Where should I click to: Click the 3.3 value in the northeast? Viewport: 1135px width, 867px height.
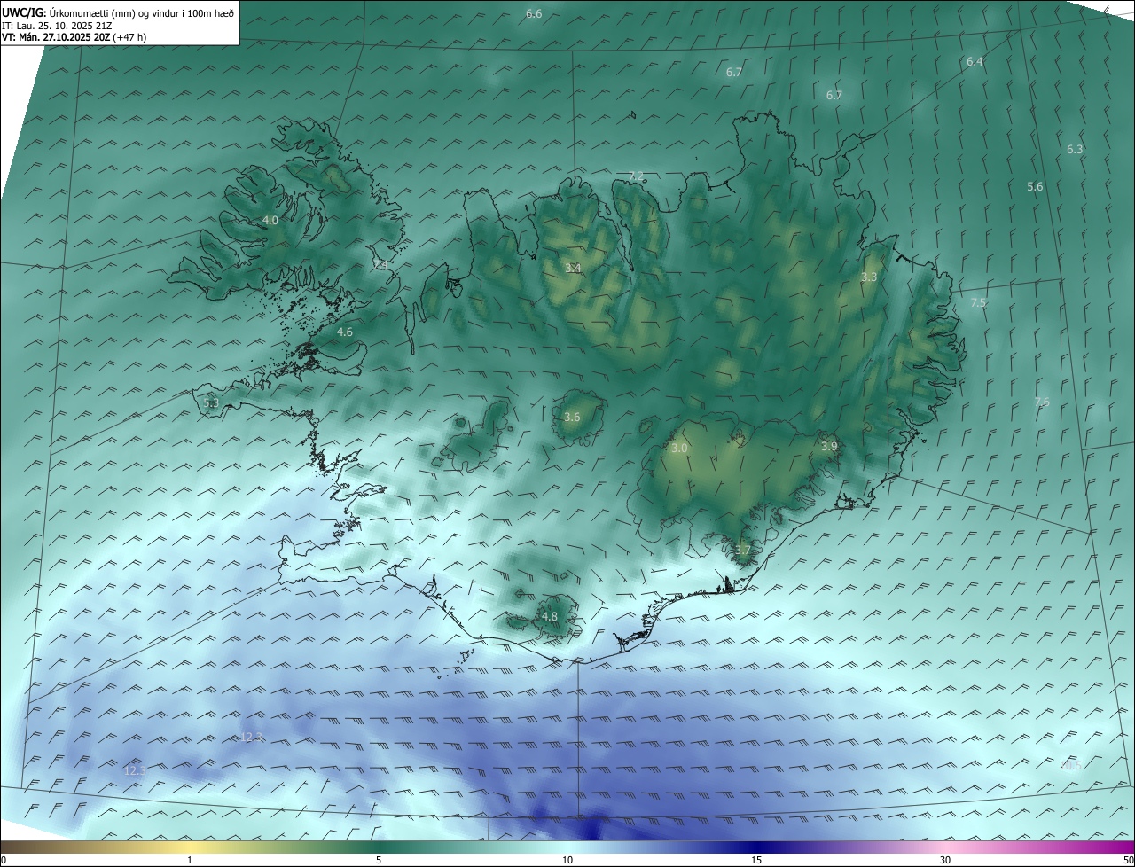pyautogui.click(x=869, y=277)
